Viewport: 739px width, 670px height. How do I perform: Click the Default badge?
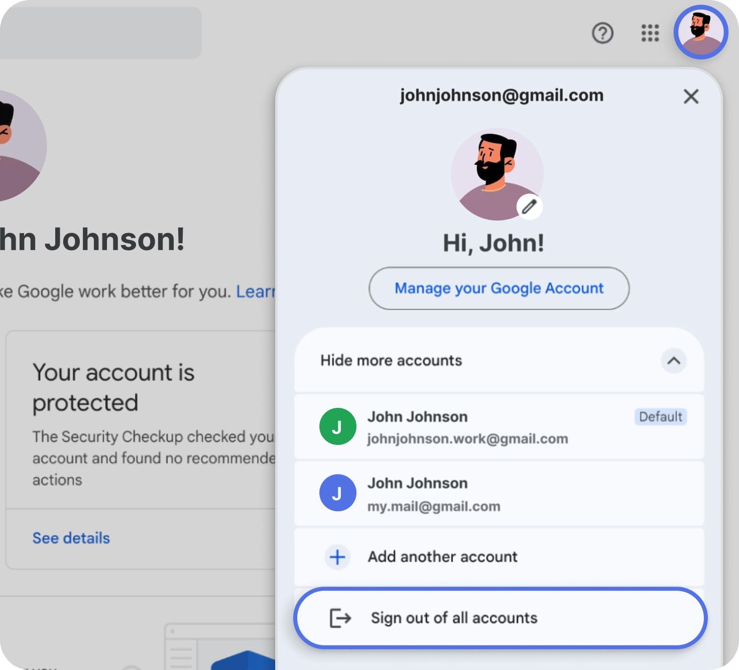point(661,417)
